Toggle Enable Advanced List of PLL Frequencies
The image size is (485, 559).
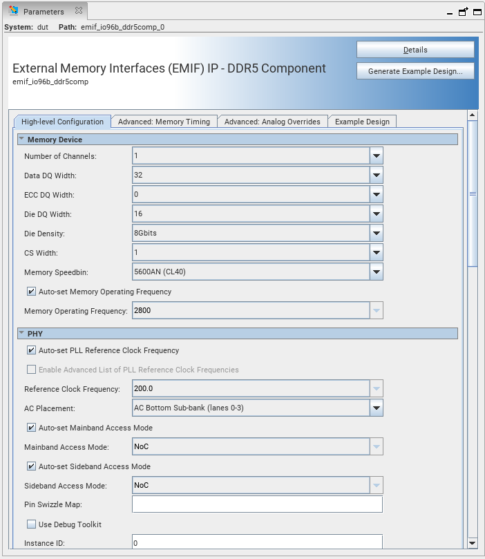point(31,370)
